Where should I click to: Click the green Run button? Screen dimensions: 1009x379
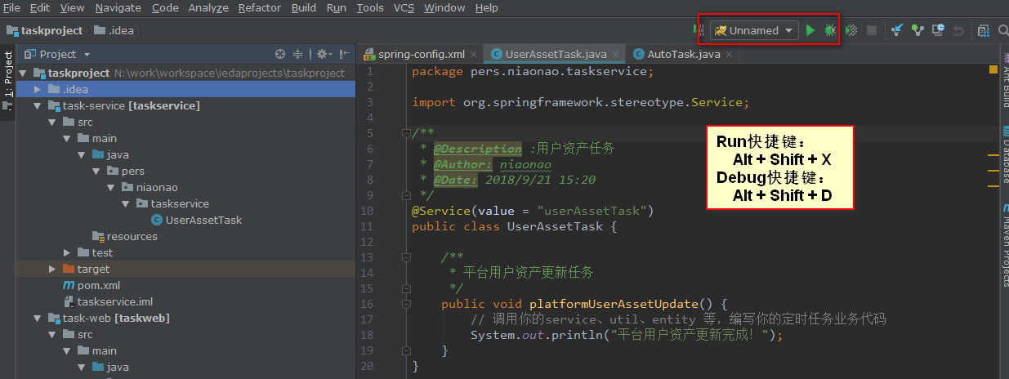coord(810,30)
